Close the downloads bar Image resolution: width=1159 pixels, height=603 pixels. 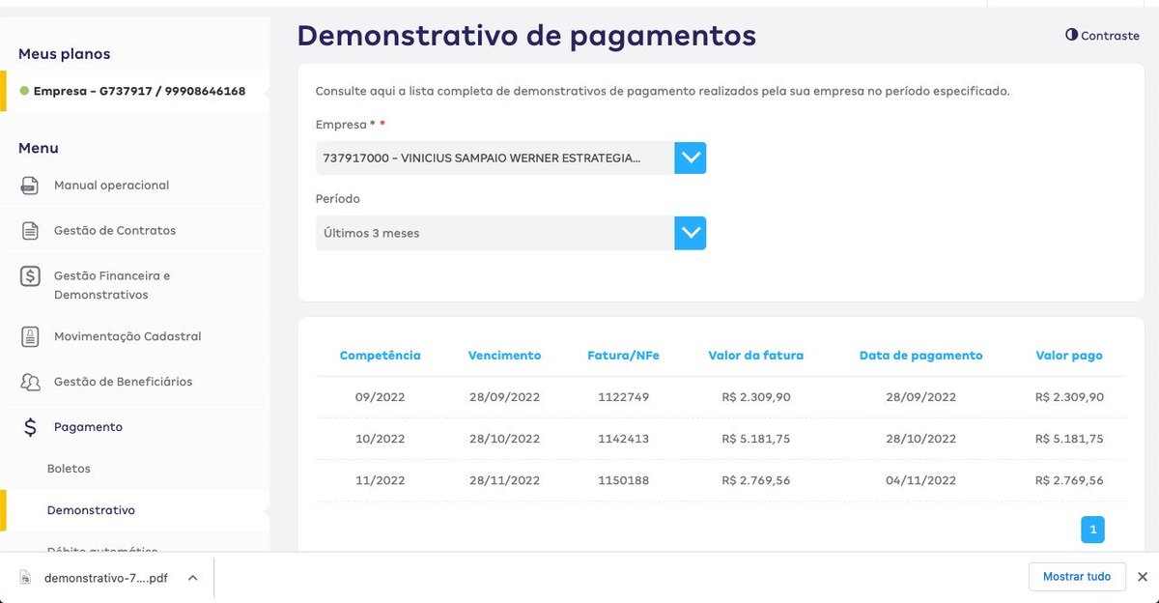pos(1142,577)
